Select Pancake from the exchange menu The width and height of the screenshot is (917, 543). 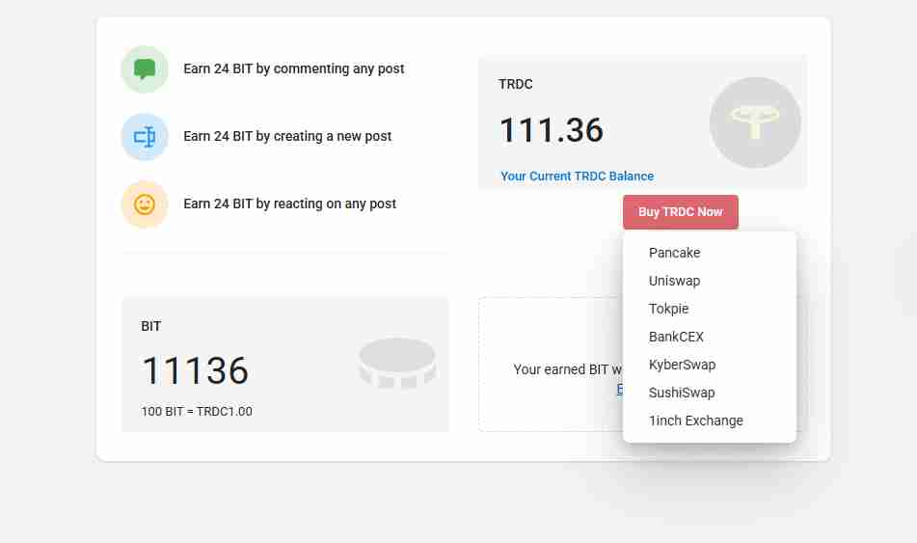(675, 253)
